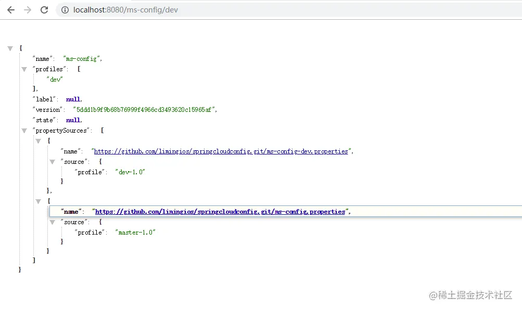Collapse the "propertySources" array
The width and height of the screenshot is (522, 310).
tap(24, 131)
